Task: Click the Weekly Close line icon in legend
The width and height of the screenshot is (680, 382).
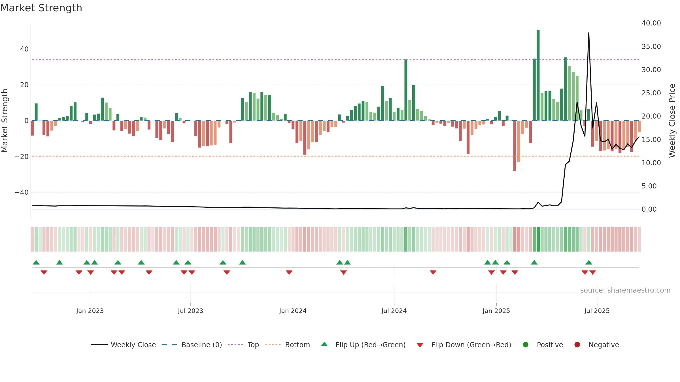Action: point(99,345)
